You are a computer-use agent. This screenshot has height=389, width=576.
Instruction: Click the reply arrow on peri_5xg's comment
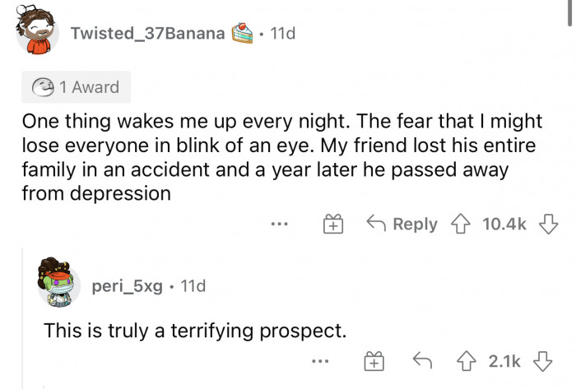(422, 360)
